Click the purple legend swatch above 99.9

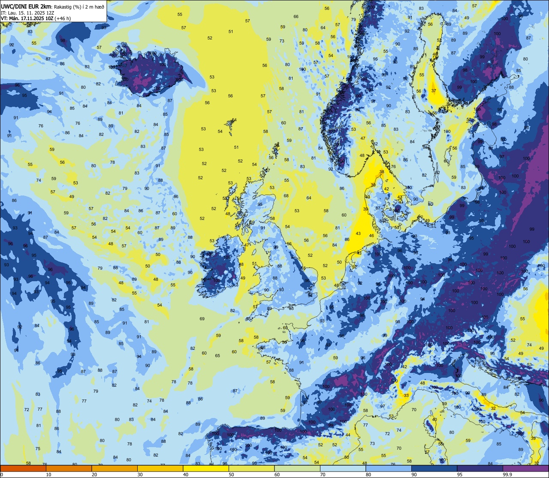[x=525, y=468]
